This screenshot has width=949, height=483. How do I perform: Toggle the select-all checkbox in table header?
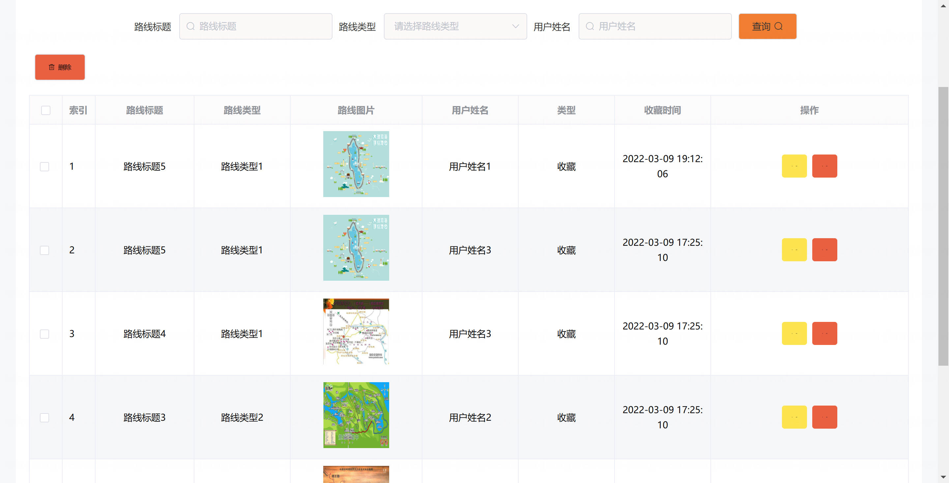(x=46, y=110)
